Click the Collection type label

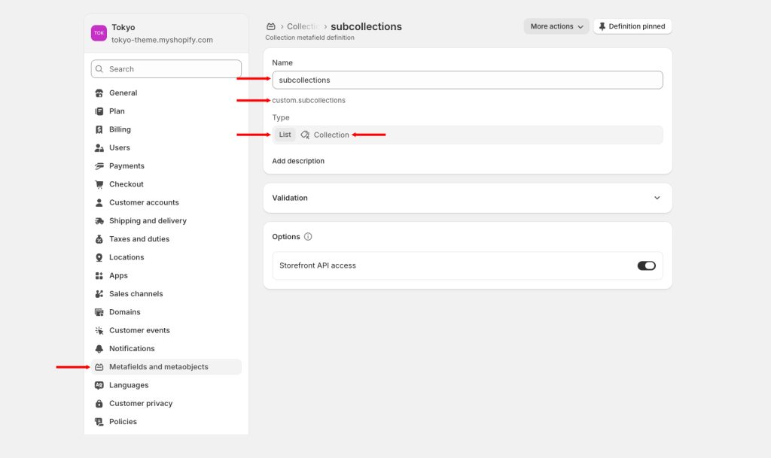click(331, 135)
